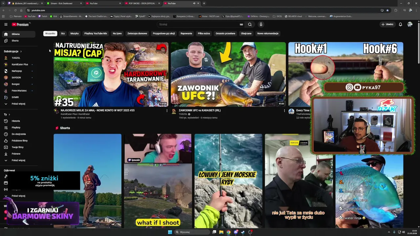Select the Nowe rekomendacje chip
The height and width of the screenshot is (236, 420).
point(268,33)
